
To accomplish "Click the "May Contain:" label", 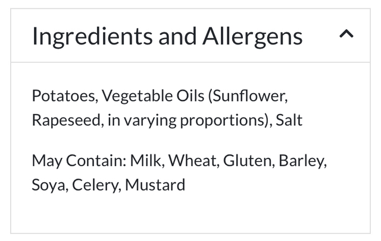I will point(78,160).
